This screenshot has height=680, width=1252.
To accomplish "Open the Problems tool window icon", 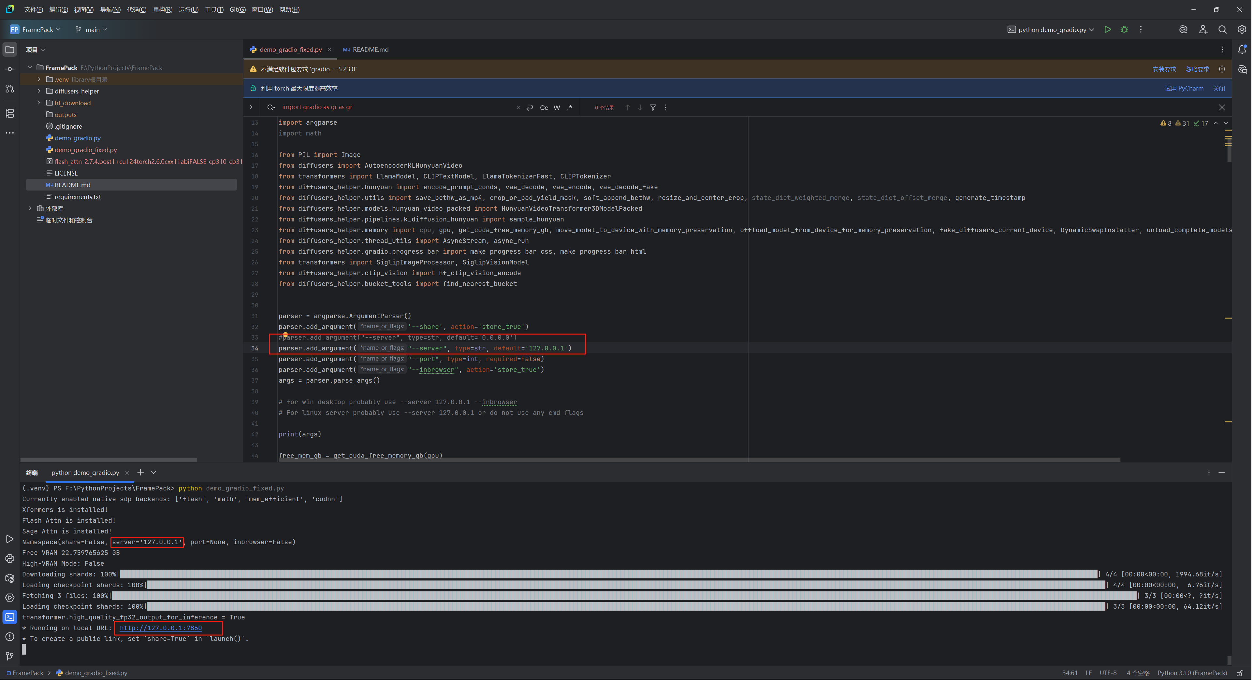I will click(10, 637).
